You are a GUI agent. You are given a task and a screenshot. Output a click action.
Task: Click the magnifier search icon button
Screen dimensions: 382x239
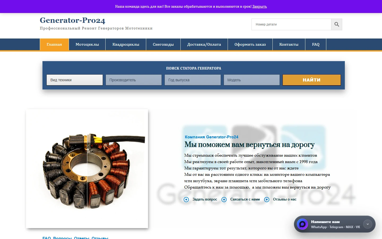[337, 24]
